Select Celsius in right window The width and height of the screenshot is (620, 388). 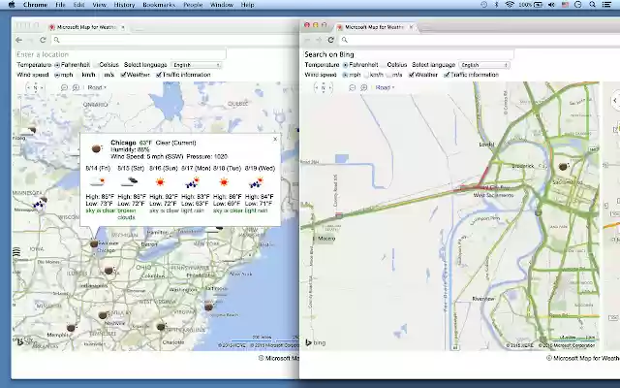point(384,65)
